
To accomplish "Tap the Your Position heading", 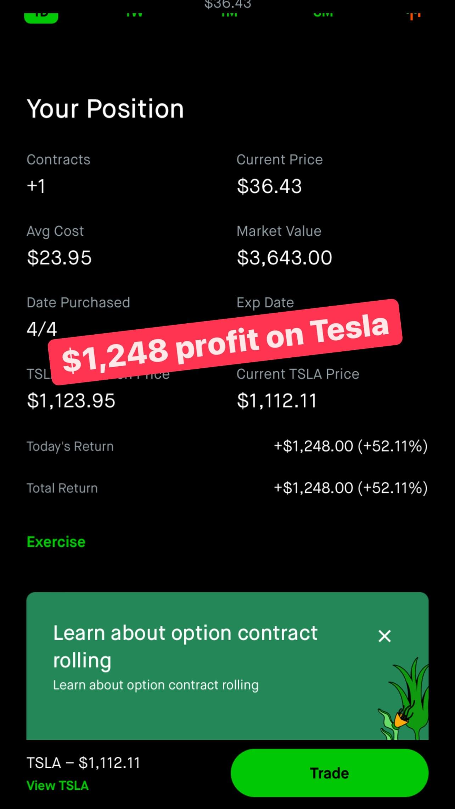I will (105, 108).
